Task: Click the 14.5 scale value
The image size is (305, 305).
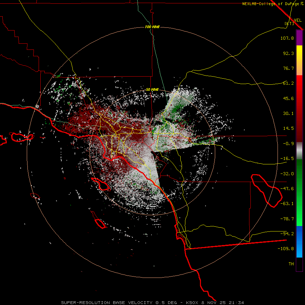Action: [288, 128]
